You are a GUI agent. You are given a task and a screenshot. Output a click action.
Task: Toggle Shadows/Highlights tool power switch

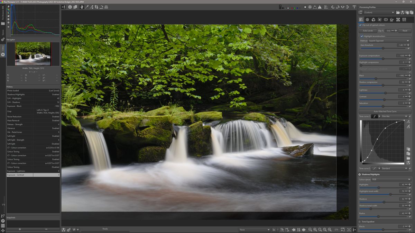359,174
